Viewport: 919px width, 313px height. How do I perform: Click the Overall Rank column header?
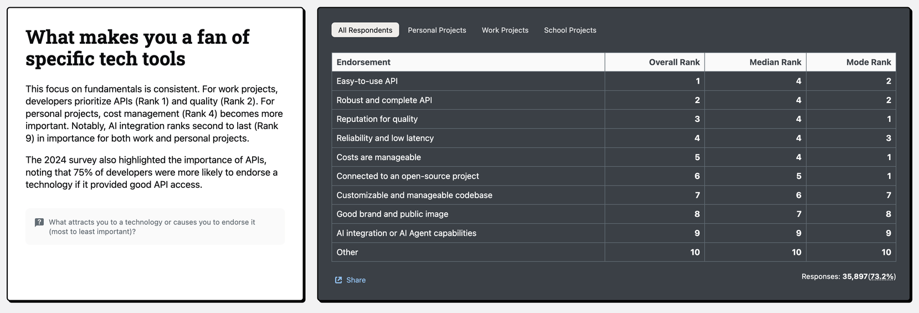674,62
